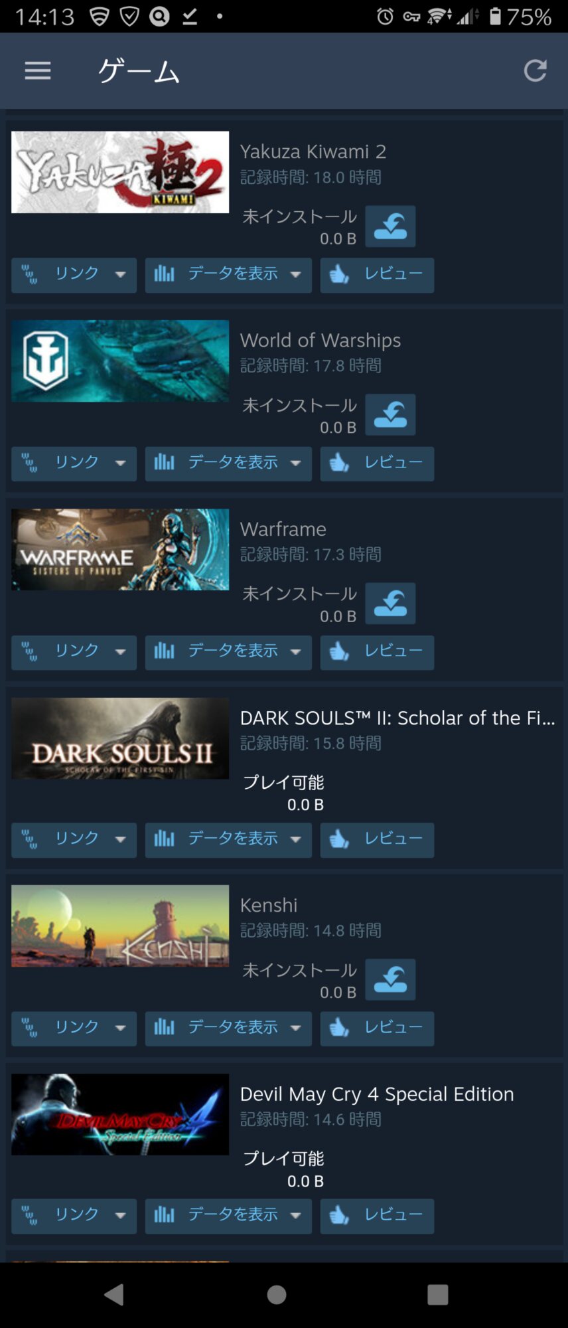The image size is (568, 1328).
Task: Tap Kenshi install download icon
Action: 390,979
